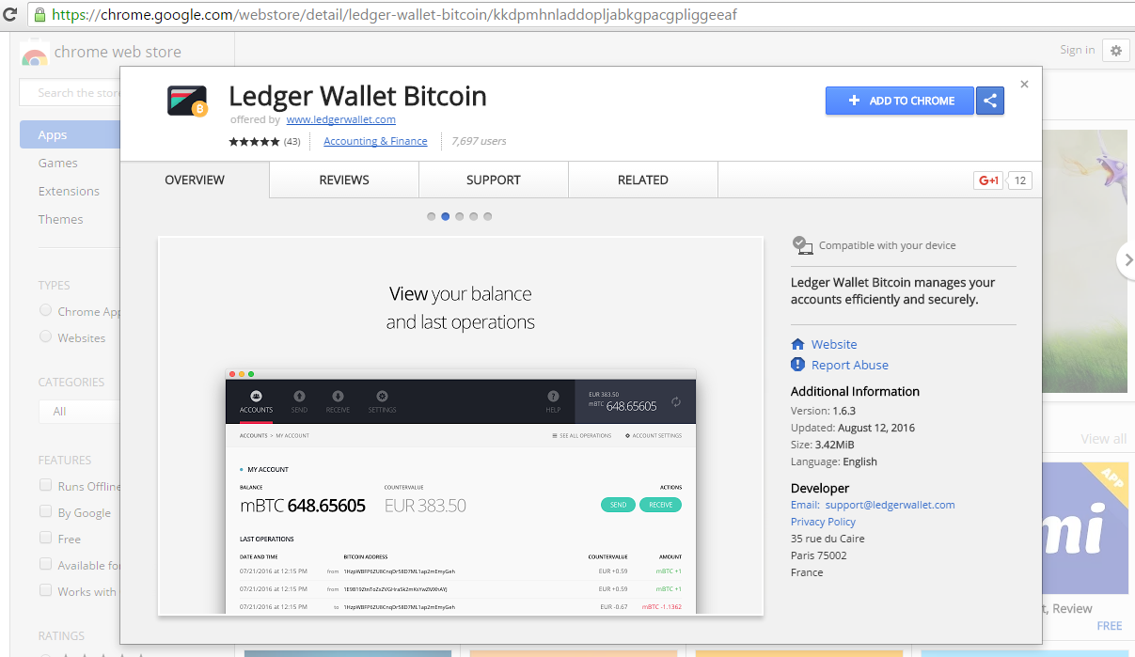
Task: Select the Websites radio button
Action: [x=45, y=336]
